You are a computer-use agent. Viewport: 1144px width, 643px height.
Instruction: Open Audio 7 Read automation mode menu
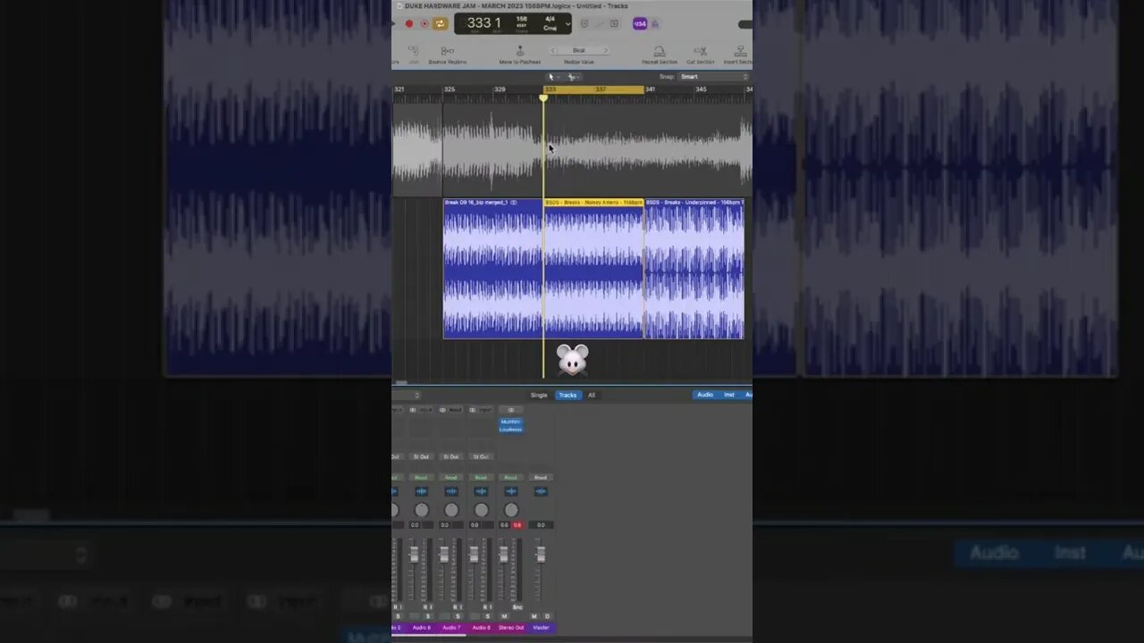tap(450, 478)
